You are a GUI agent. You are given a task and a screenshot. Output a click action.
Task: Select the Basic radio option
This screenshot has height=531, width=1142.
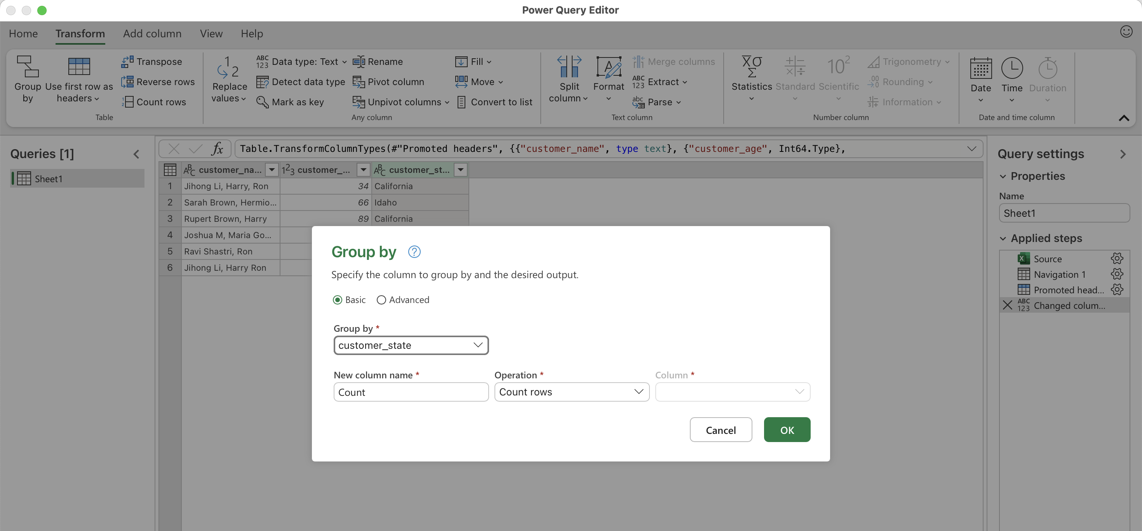338,299
